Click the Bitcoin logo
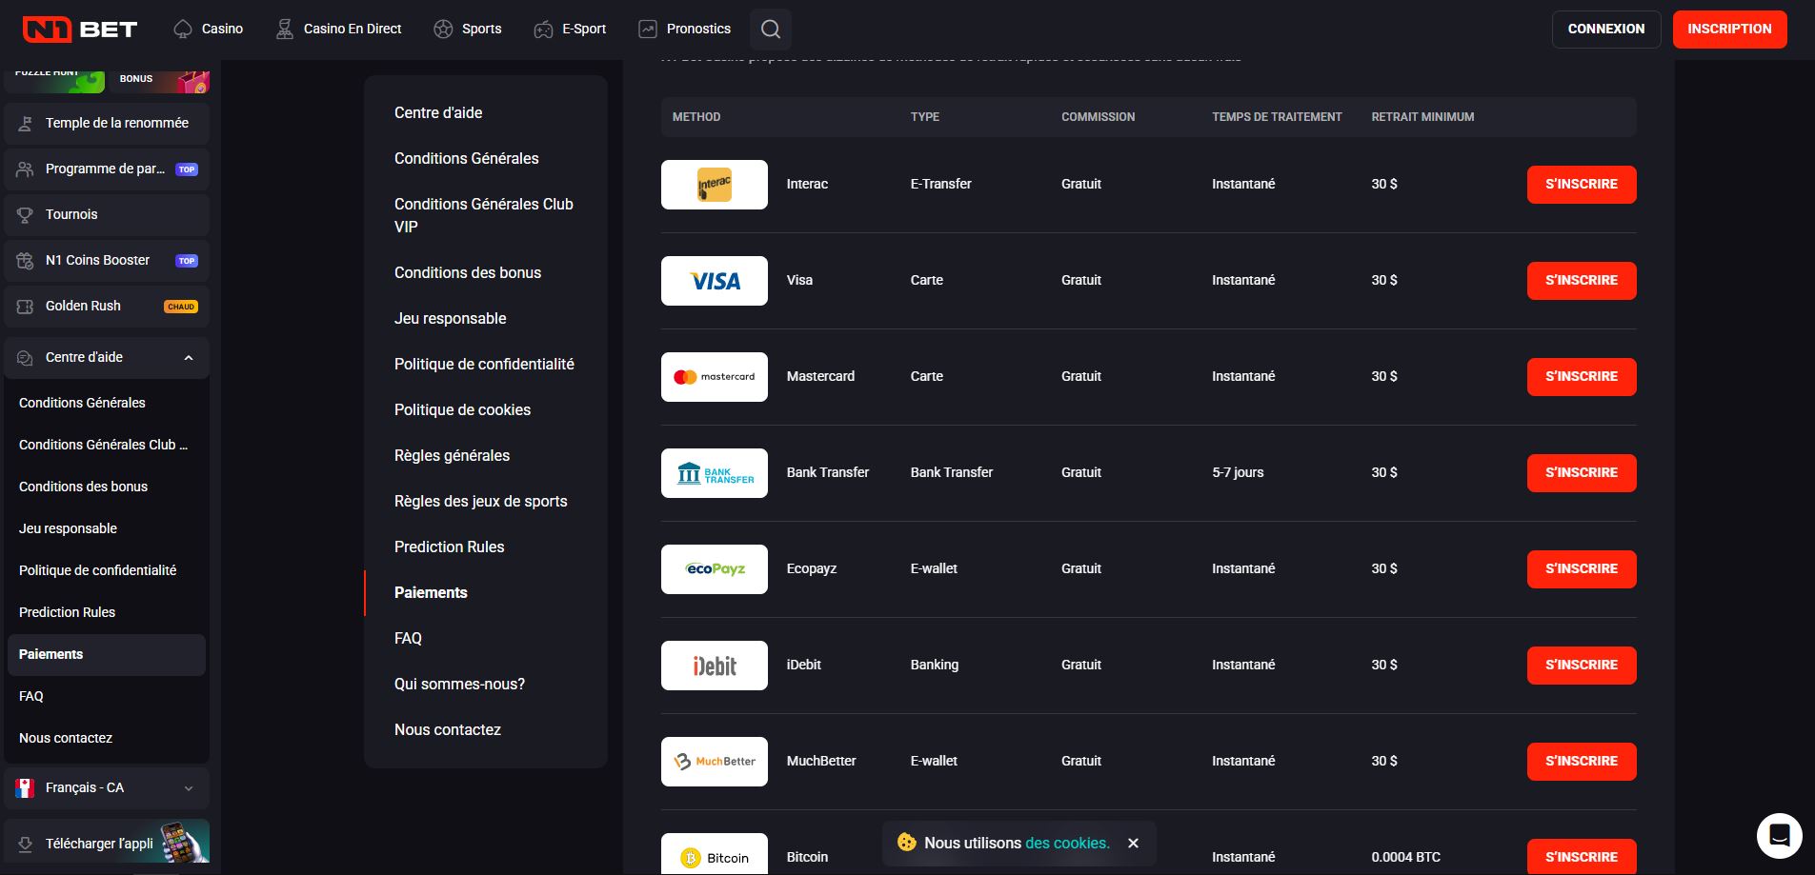The height and width of the screenshot is (875, 1815). (715, 854)
